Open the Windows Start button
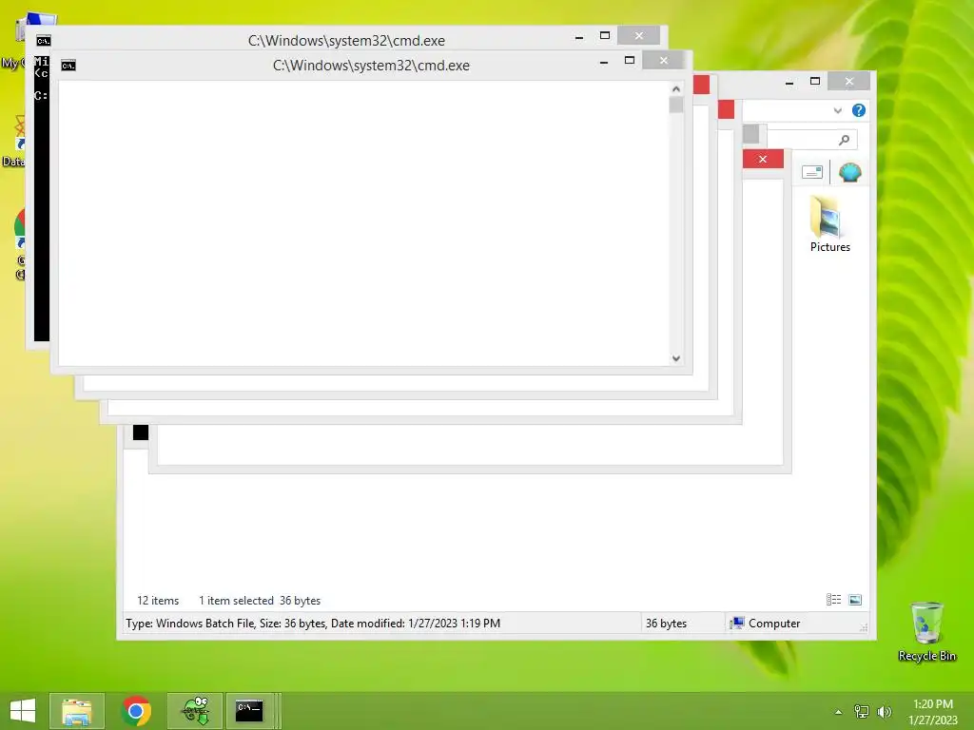 (x=23, y=711)
